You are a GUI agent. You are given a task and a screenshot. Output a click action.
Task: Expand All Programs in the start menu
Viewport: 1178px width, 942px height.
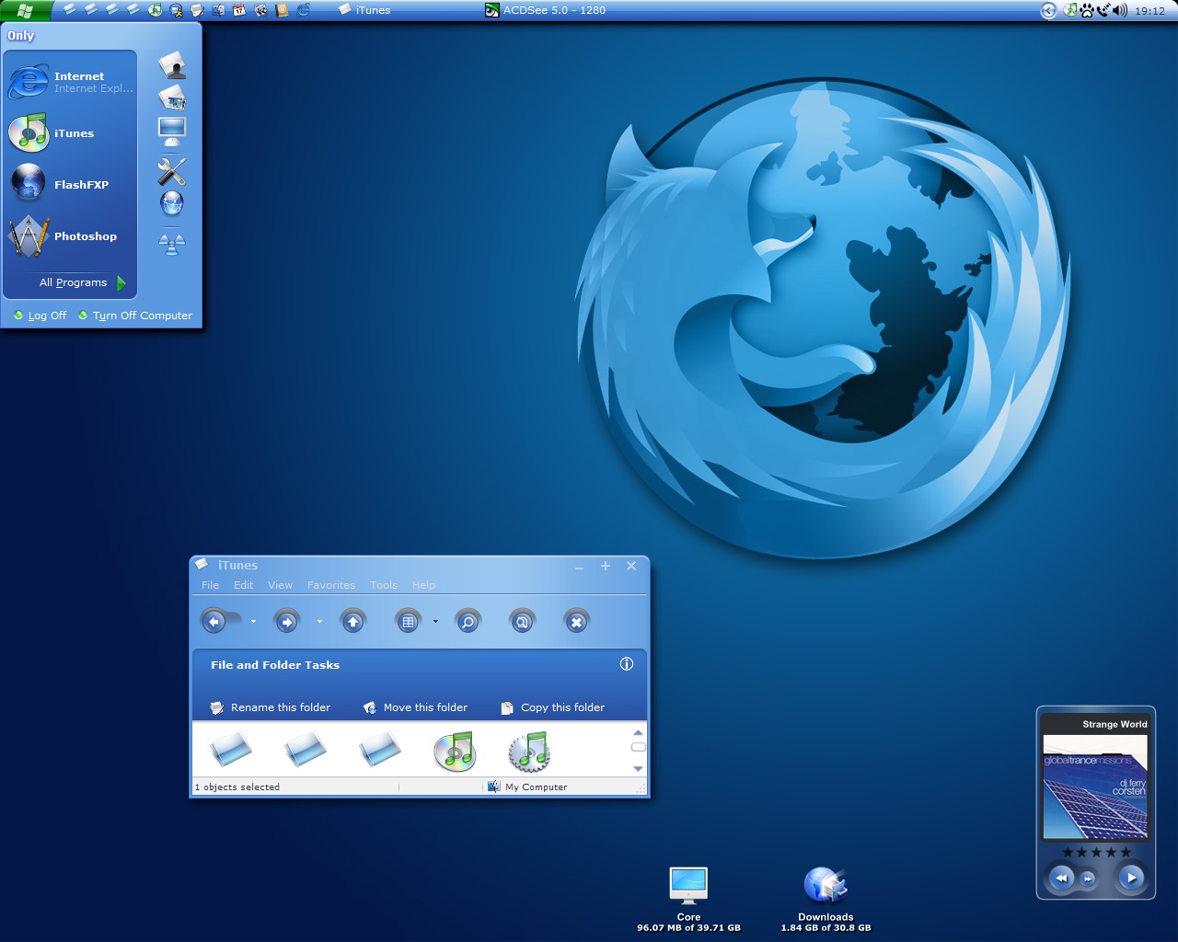click(x=82, y=282)
